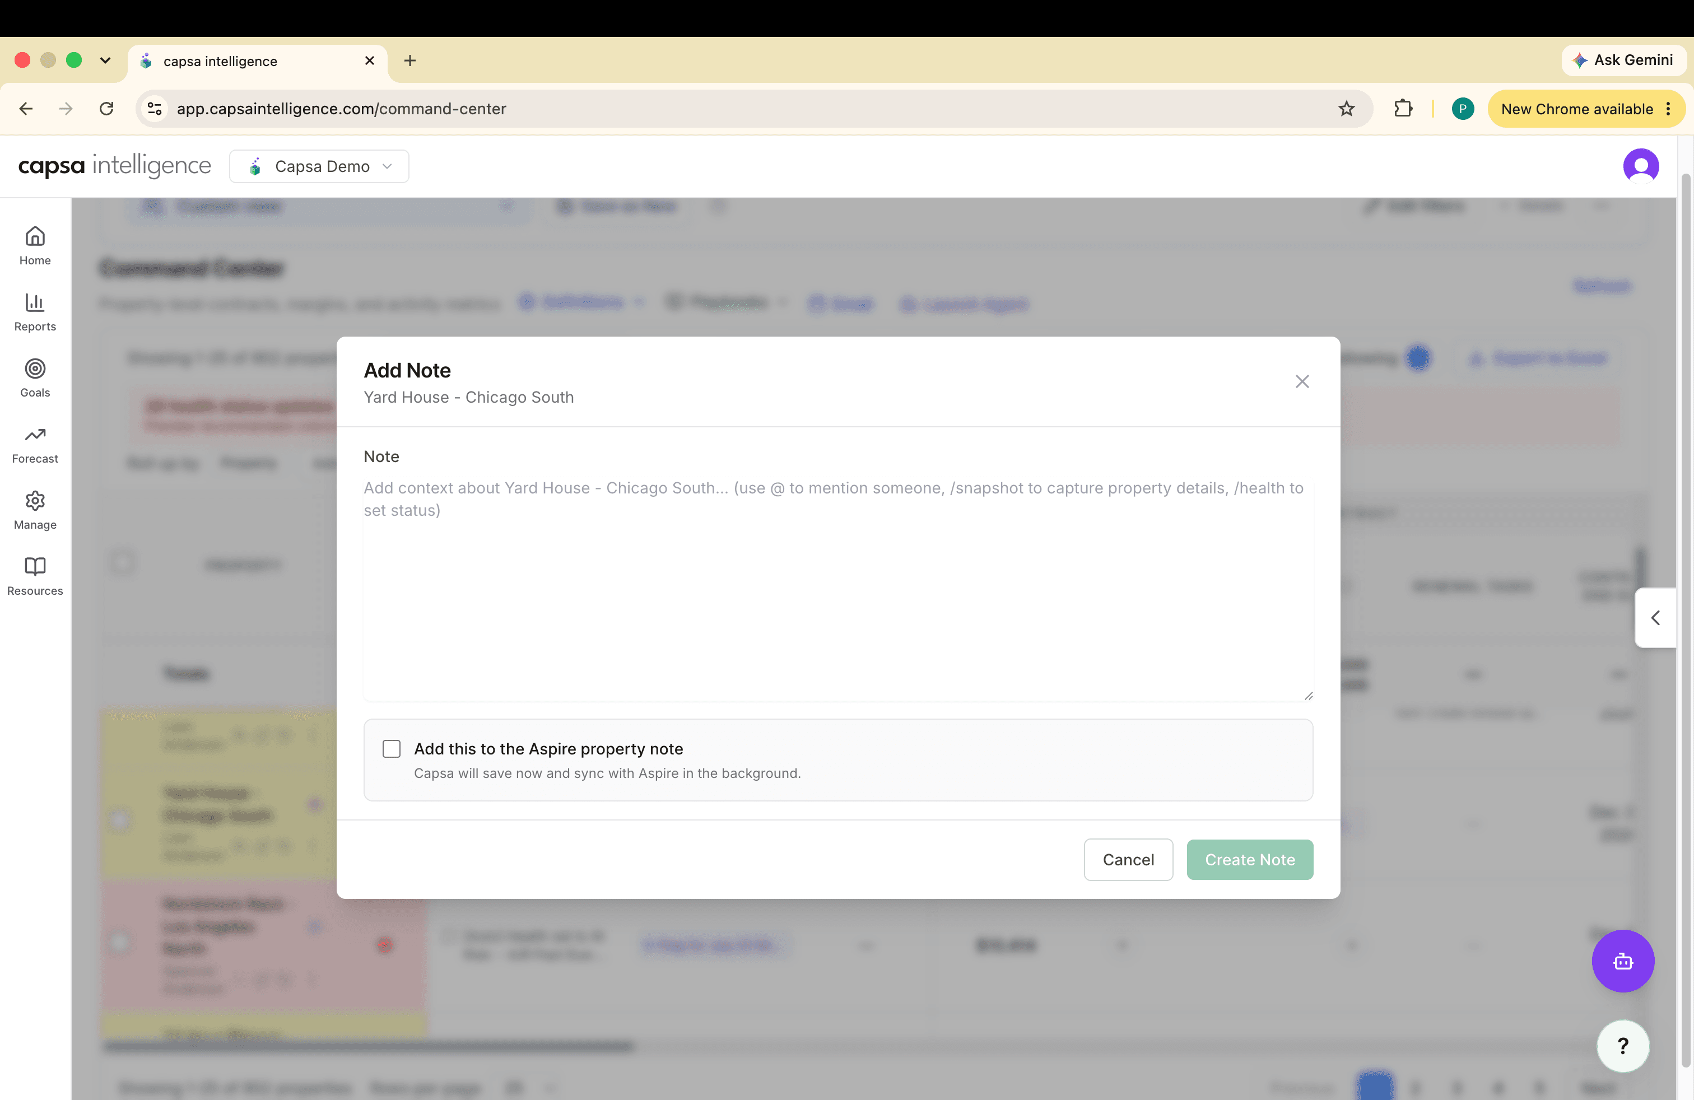
Task: Open Forecast from the sidebar
Action: point(35,445)
